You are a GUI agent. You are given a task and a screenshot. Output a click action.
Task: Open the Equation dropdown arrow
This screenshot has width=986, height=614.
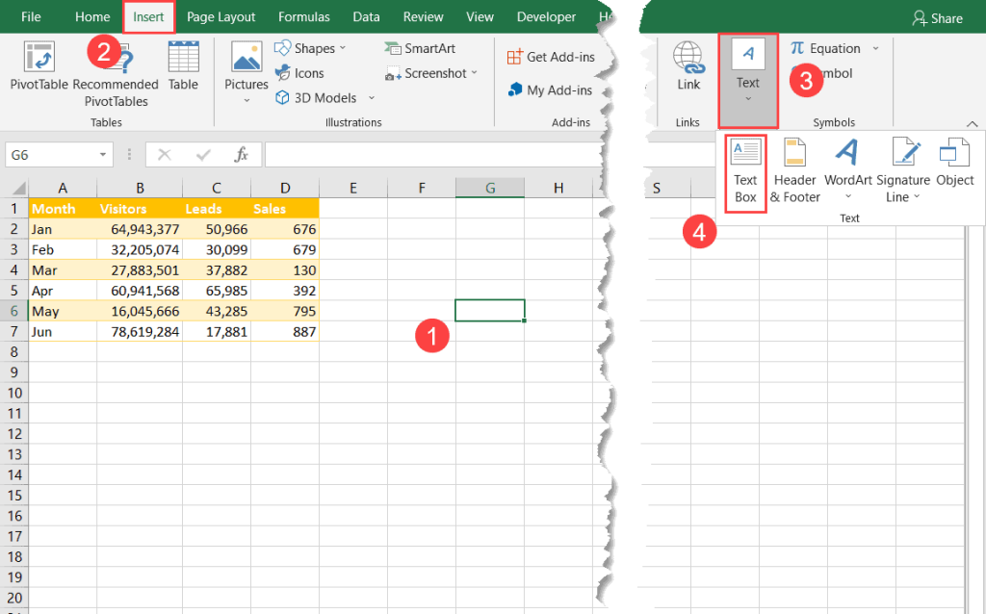(874, 47)
